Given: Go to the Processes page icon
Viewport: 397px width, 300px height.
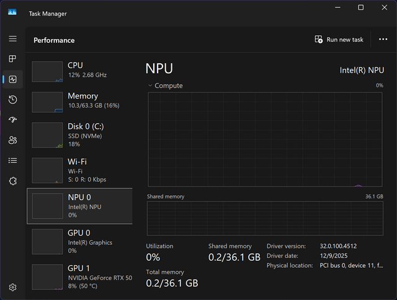Looking at the screenshot, I should (12, 59).
